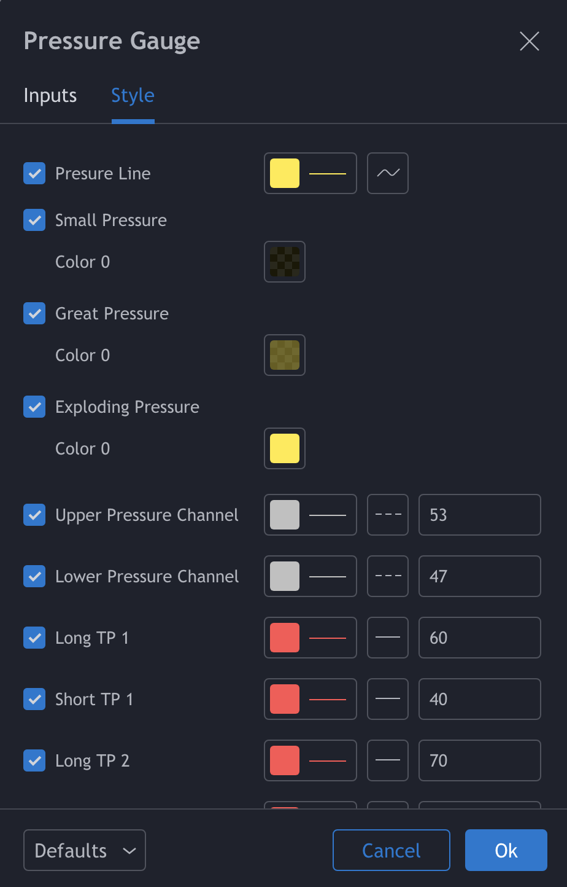Open Long TP 1 solid line style
The image size is (567, 887).
point(388,638)
